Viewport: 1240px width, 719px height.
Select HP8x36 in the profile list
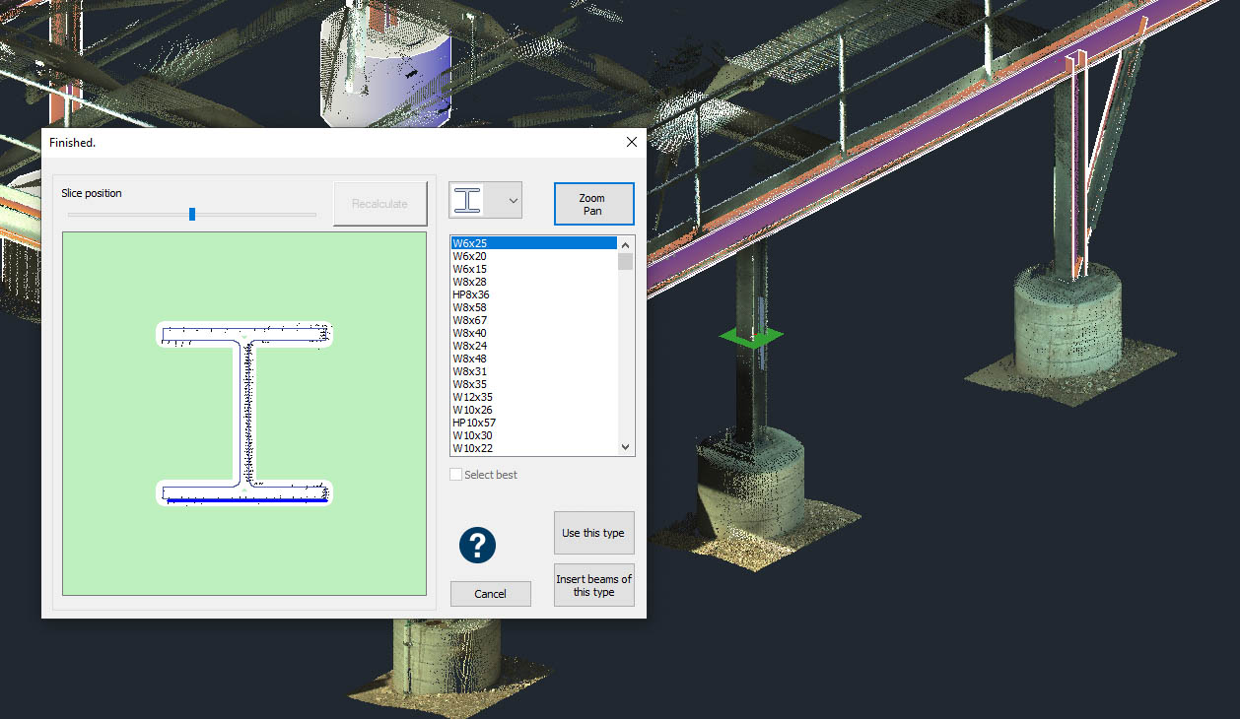click(x=533, y=294)
